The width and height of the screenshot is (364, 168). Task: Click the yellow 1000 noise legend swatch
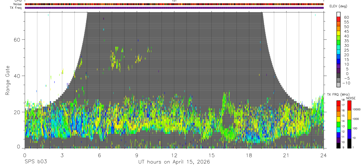coord(349,114)
